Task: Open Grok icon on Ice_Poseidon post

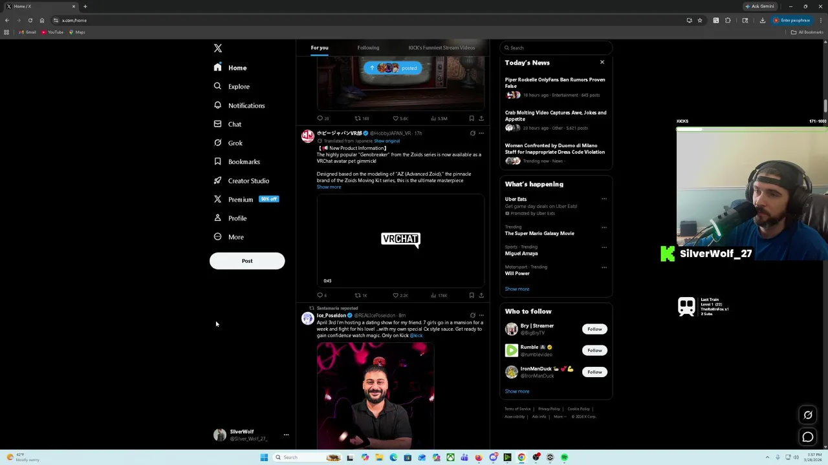Action: tap(472, 315)
